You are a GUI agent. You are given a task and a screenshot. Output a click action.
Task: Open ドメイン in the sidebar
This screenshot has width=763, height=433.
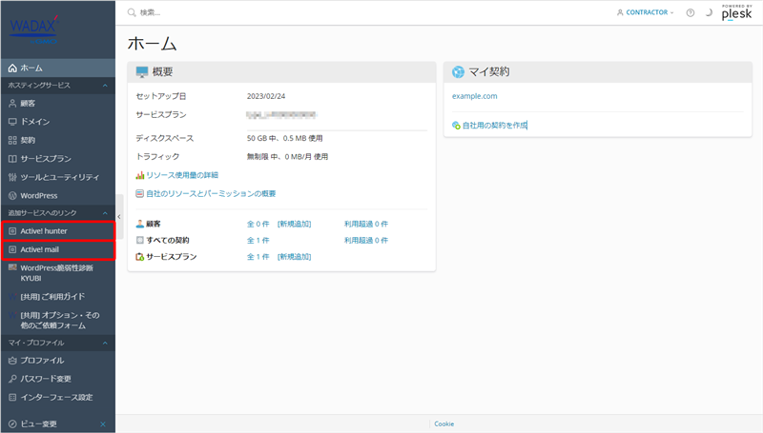point(34,122)
